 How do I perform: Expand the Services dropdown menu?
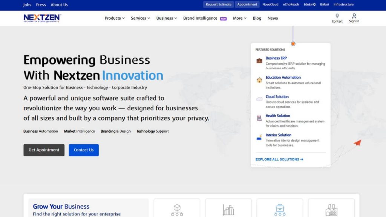click(140, 18)
